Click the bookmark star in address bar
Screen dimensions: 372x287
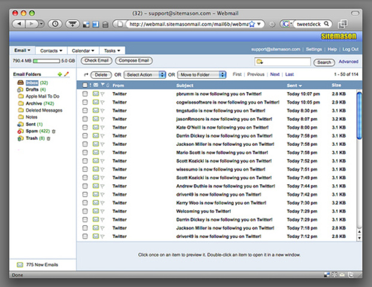click(252, 24)
